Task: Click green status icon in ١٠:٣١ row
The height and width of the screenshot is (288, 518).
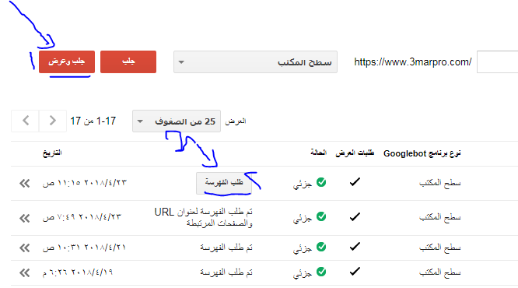Action: pyautogui.click(x=321, y=247)
